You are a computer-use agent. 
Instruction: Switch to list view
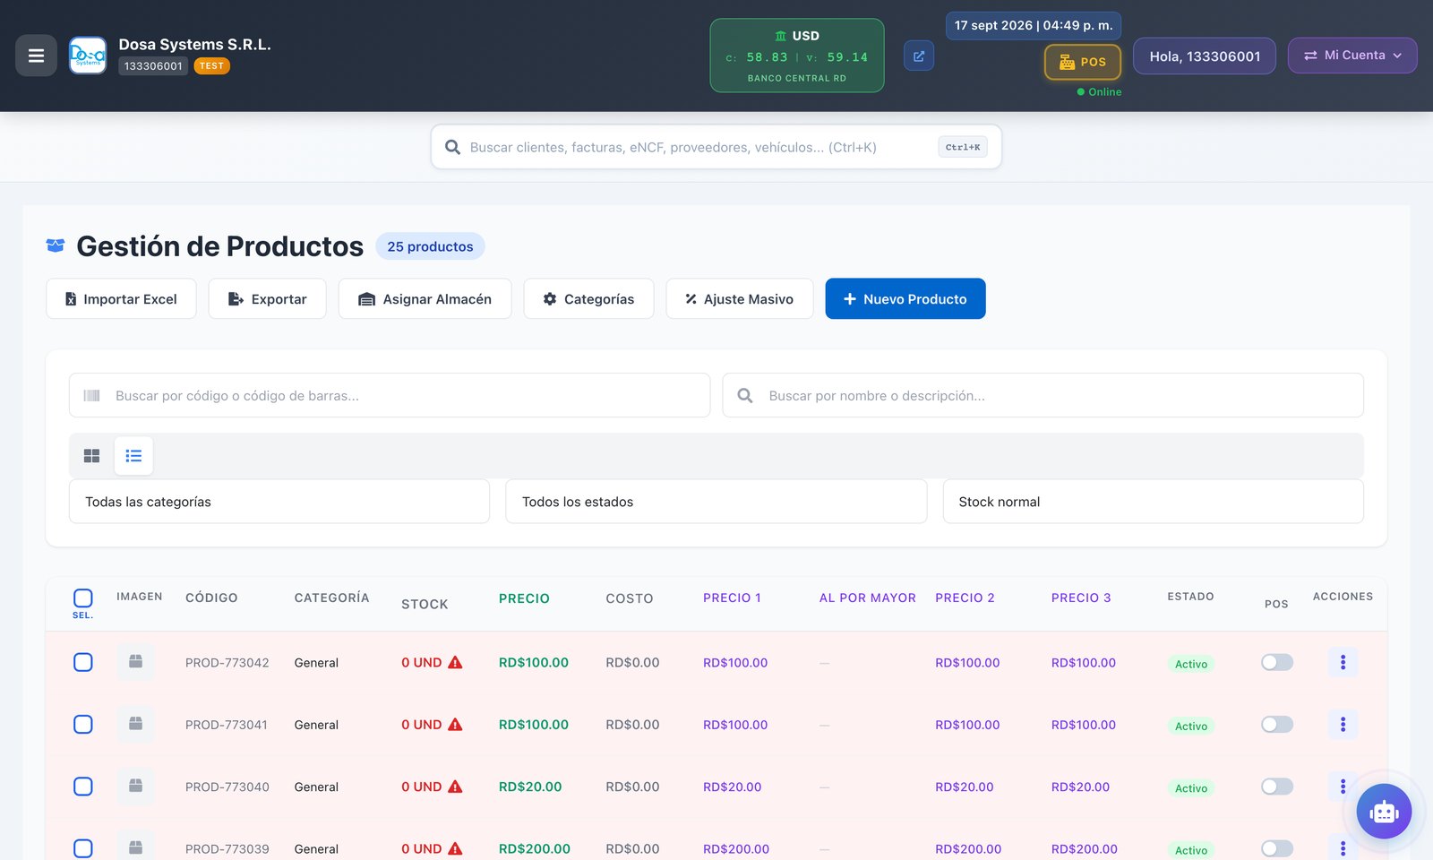coord(133,456)
